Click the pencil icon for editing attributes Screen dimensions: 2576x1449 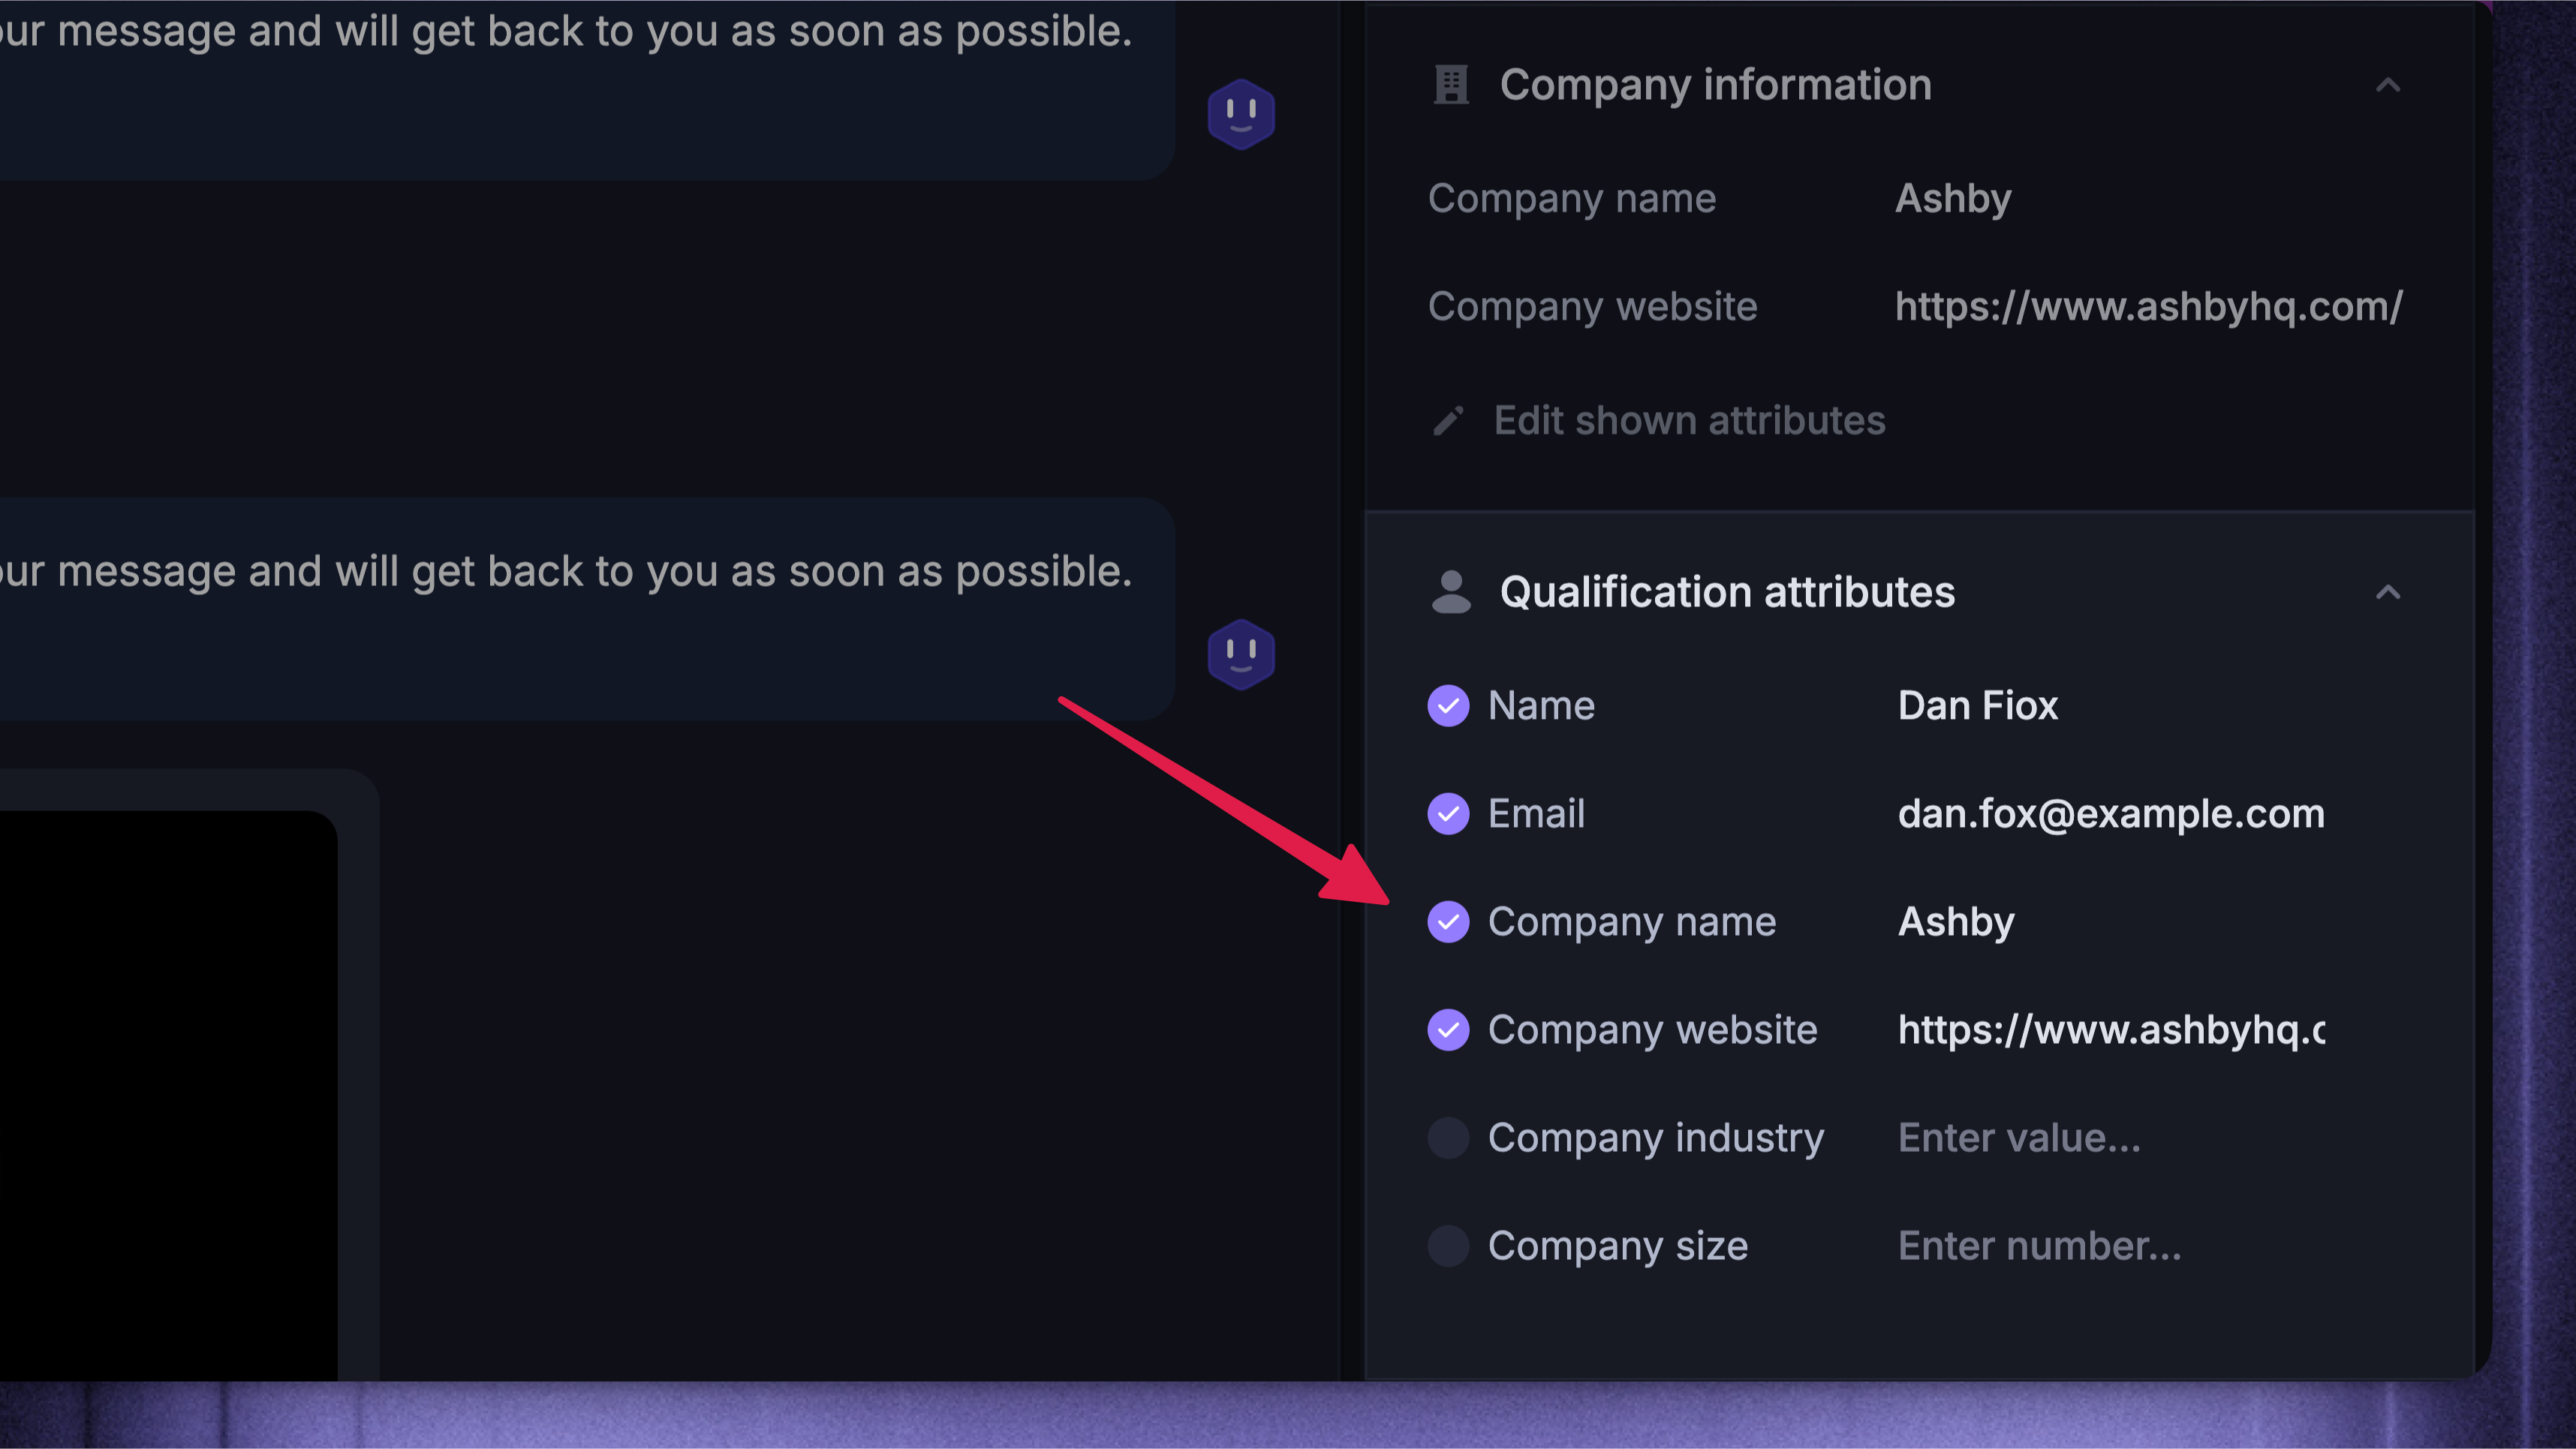[x=1448, y=421]
